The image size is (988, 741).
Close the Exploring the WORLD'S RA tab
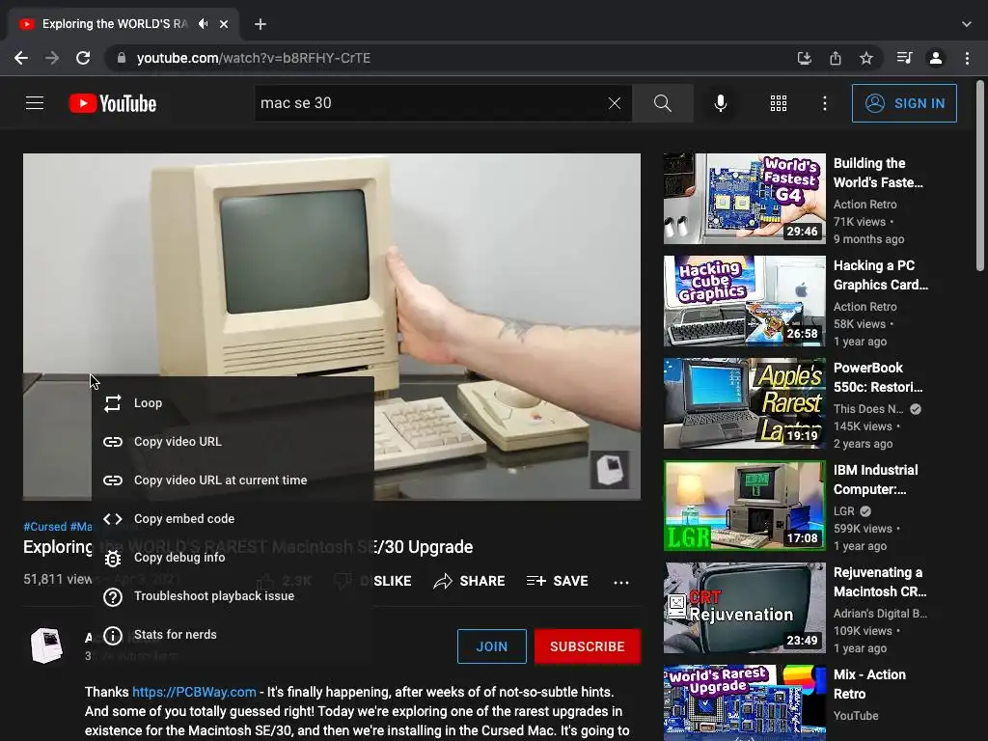[224, 24]
